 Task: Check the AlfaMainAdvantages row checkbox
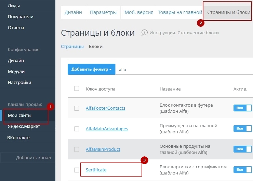tap(77, 129)
